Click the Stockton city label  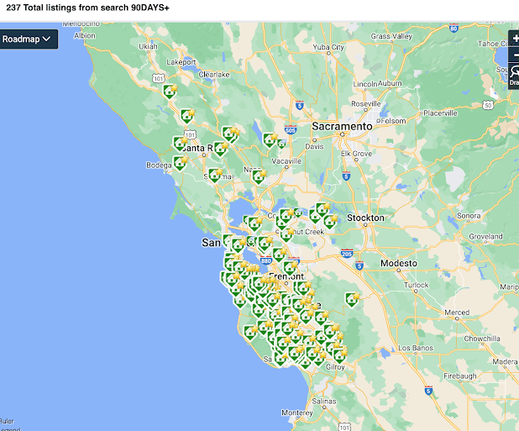(365, 218)
